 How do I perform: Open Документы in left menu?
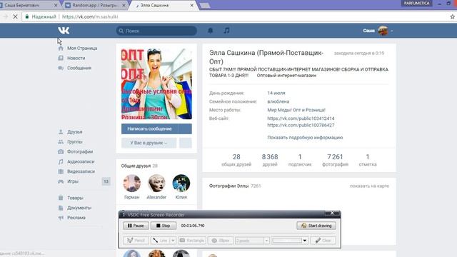click(79, 208)
